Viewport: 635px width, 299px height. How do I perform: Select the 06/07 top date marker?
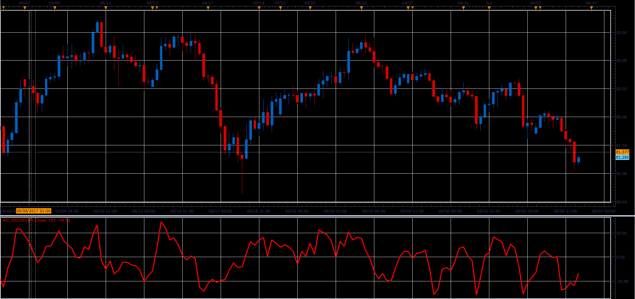pos(591,3)
